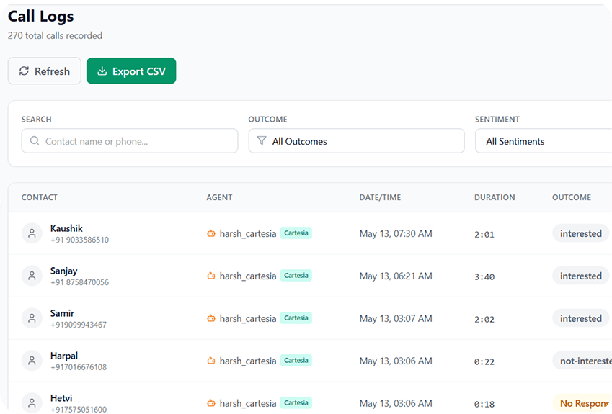This screenshot has height=414, width=612.
Task: Click the DATE/TIME column header
Action: click(x=380, y=197)
